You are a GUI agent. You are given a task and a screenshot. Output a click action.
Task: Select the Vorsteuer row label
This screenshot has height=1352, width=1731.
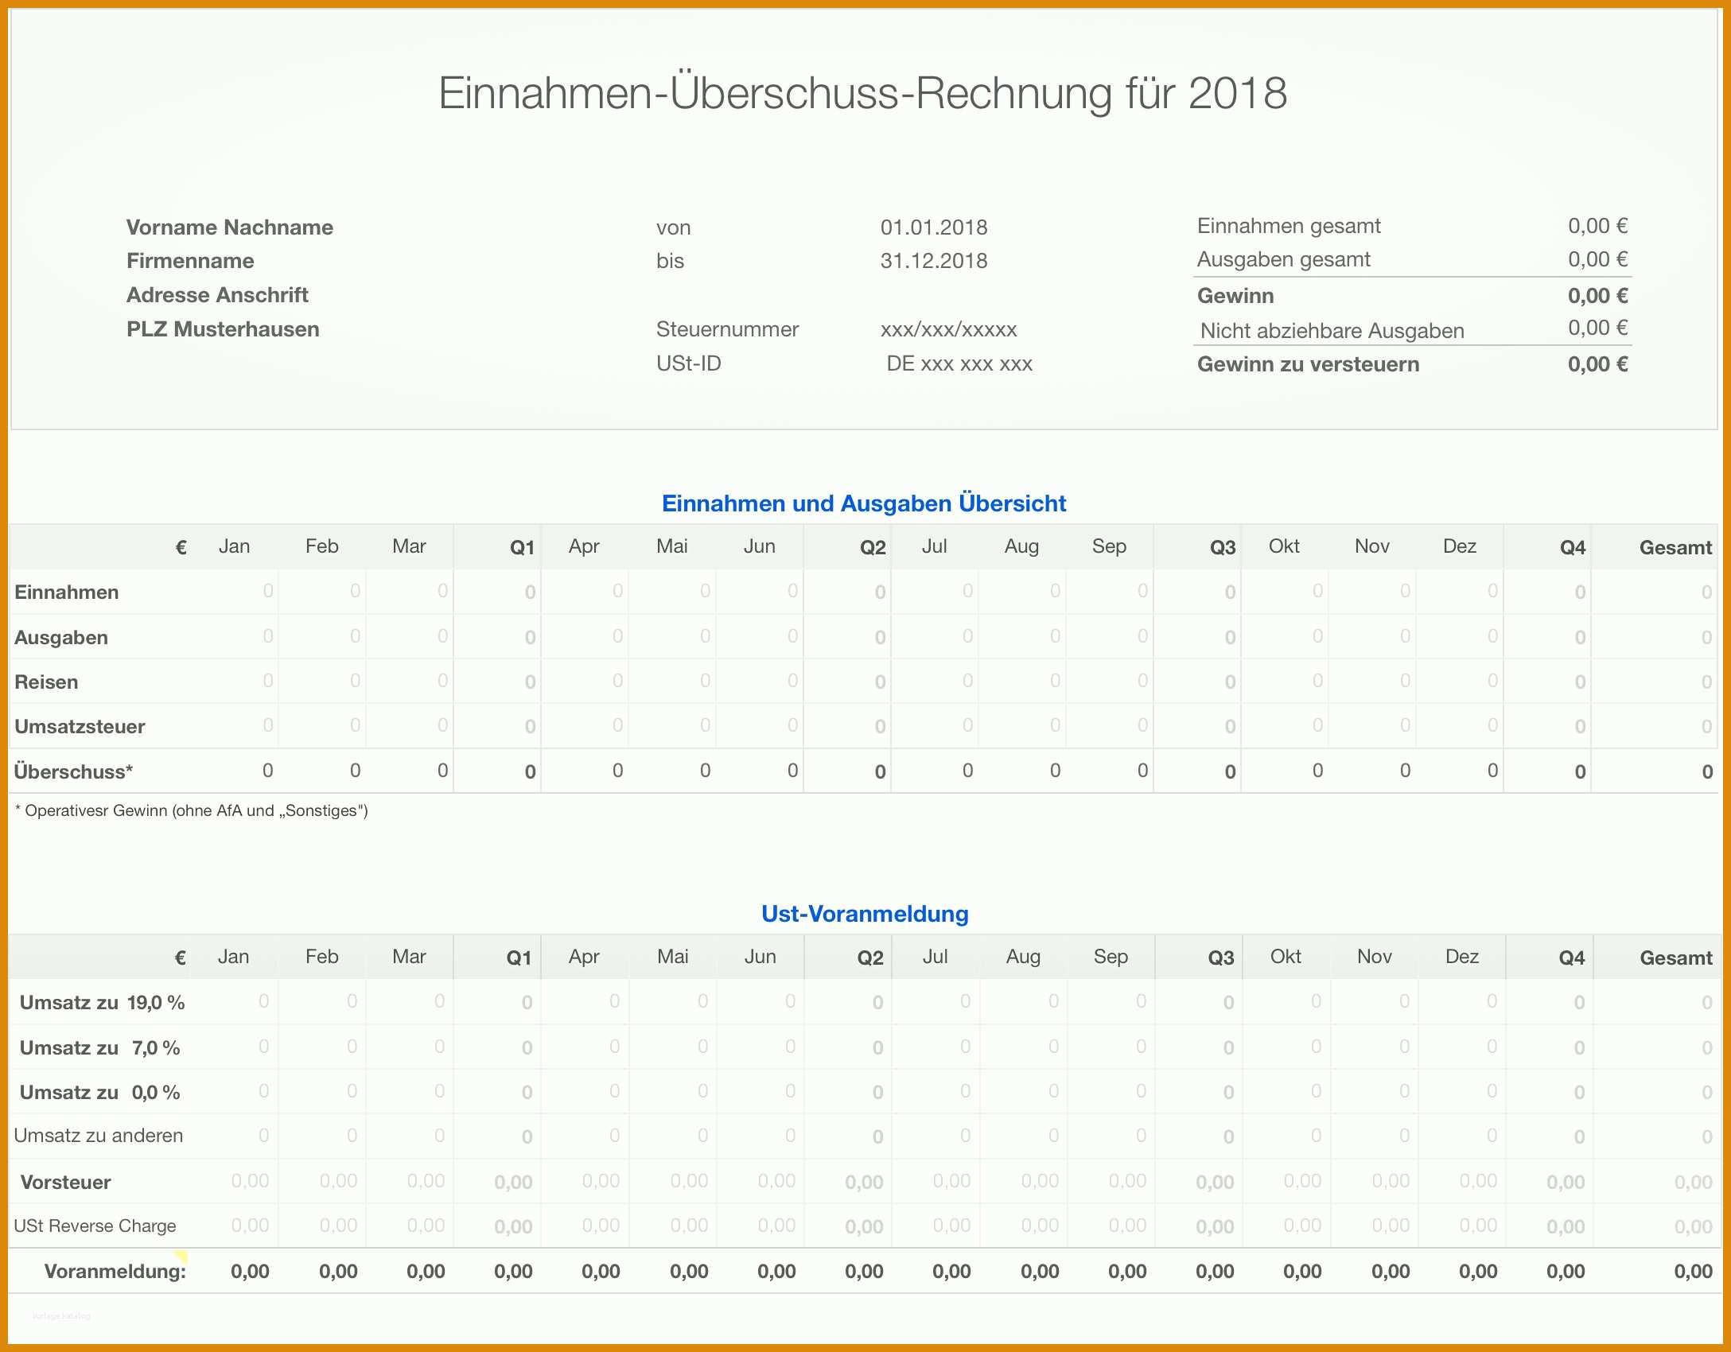click(x=65, y=1183)
